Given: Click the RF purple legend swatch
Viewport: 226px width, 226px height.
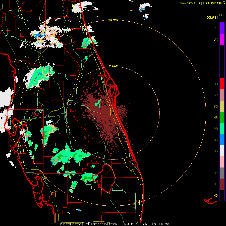Looking at the screenshot, I should [222, 28].
